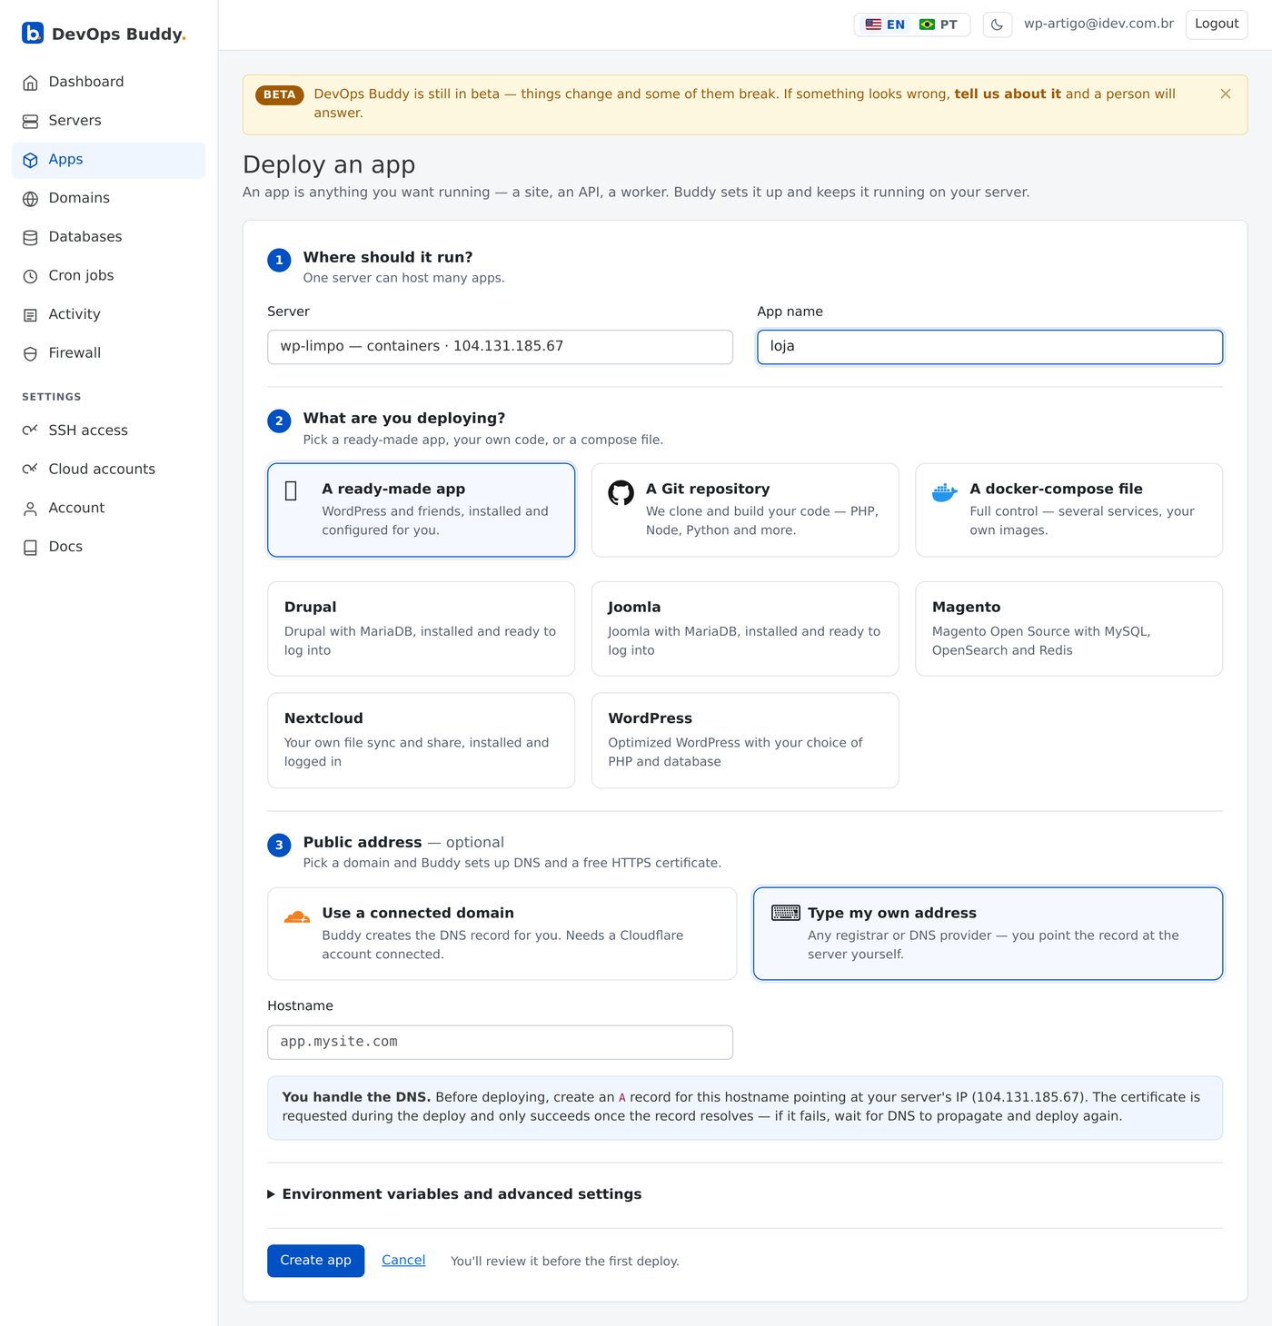Screen dimensions: 1272x1326
Task: Click the Servers stack icon
Action: [x=30, y=122]
